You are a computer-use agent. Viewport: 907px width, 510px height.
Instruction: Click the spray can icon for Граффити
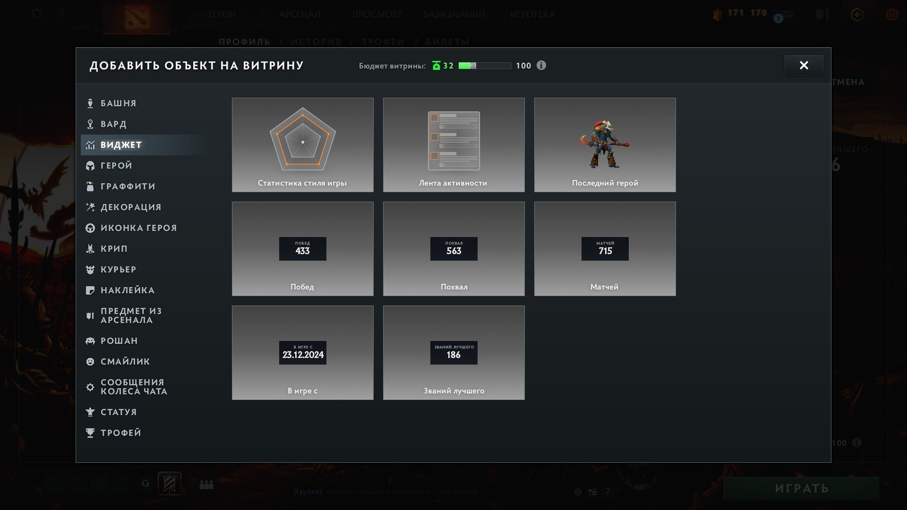pos(90,187)
